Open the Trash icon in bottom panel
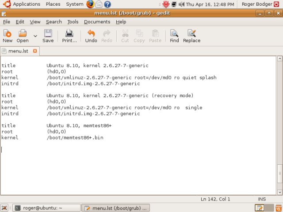 click(279, 208)
